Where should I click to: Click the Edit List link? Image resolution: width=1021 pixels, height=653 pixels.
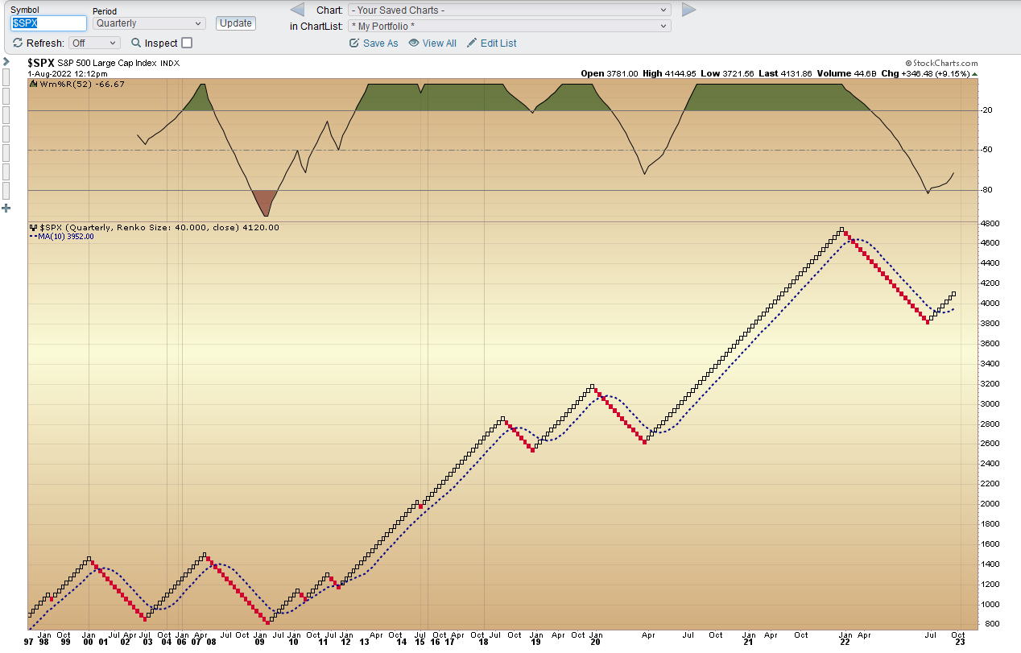click(498, 43)
